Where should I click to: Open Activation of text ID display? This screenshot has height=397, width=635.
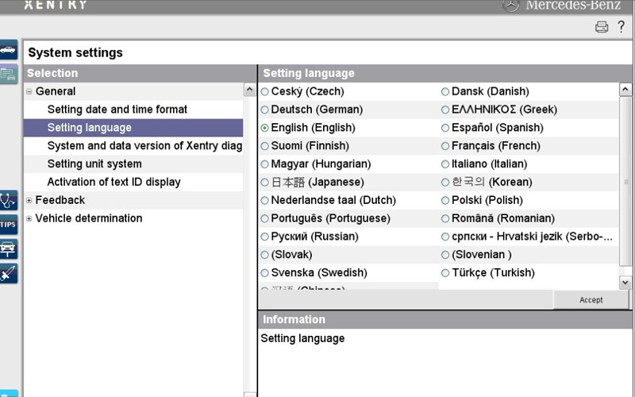click(114, 183)
